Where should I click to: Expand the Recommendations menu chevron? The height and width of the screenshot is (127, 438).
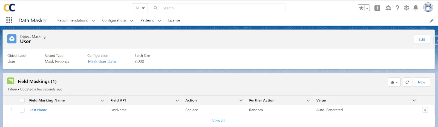(93, 21)
